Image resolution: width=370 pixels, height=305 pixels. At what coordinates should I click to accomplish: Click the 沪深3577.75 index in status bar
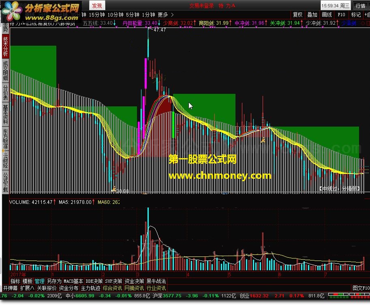[x=167, y=296]
